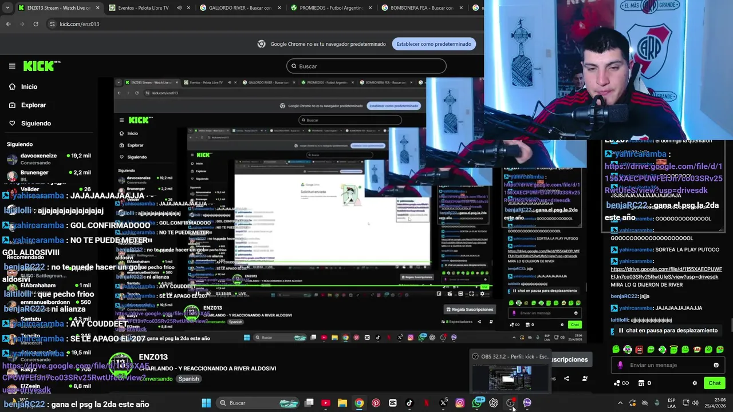This screenshot has height=412, width=733.
Task: Open Chrome tab search dropdown arrow
Action: (6, 8)
